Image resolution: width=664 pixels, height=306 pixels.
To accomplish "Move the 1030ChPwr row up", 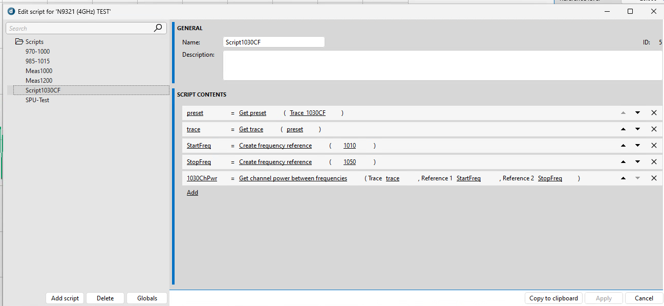I will coord(623,178).
